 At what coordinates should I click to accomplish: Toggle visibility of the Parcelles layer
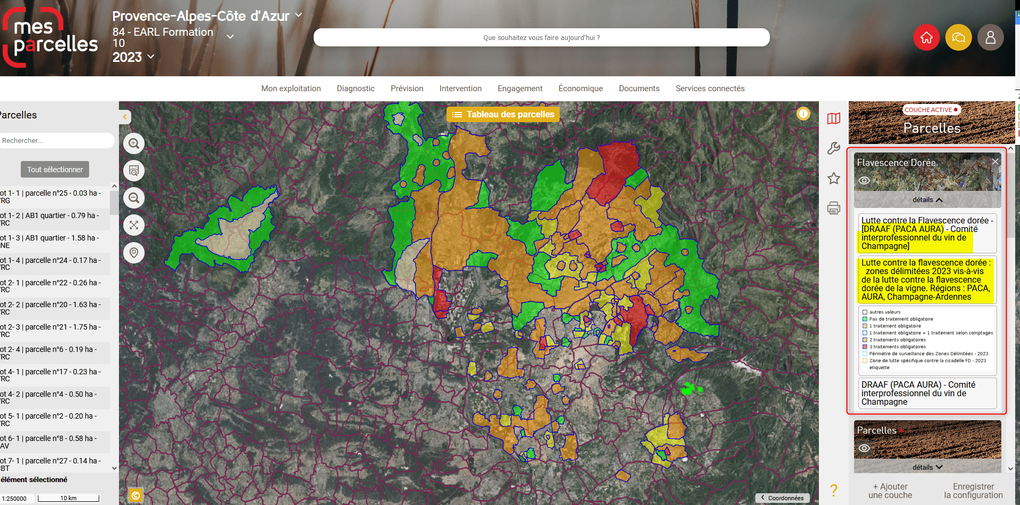(864, 448)
